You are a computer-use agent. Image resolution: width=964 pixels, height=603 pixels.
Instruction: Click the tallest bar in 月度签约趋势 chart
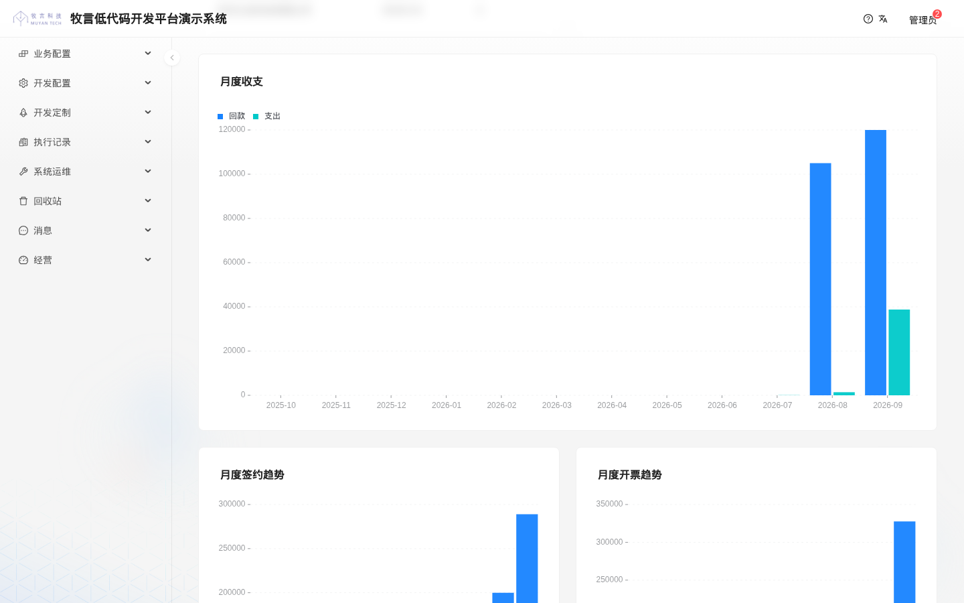527,559
